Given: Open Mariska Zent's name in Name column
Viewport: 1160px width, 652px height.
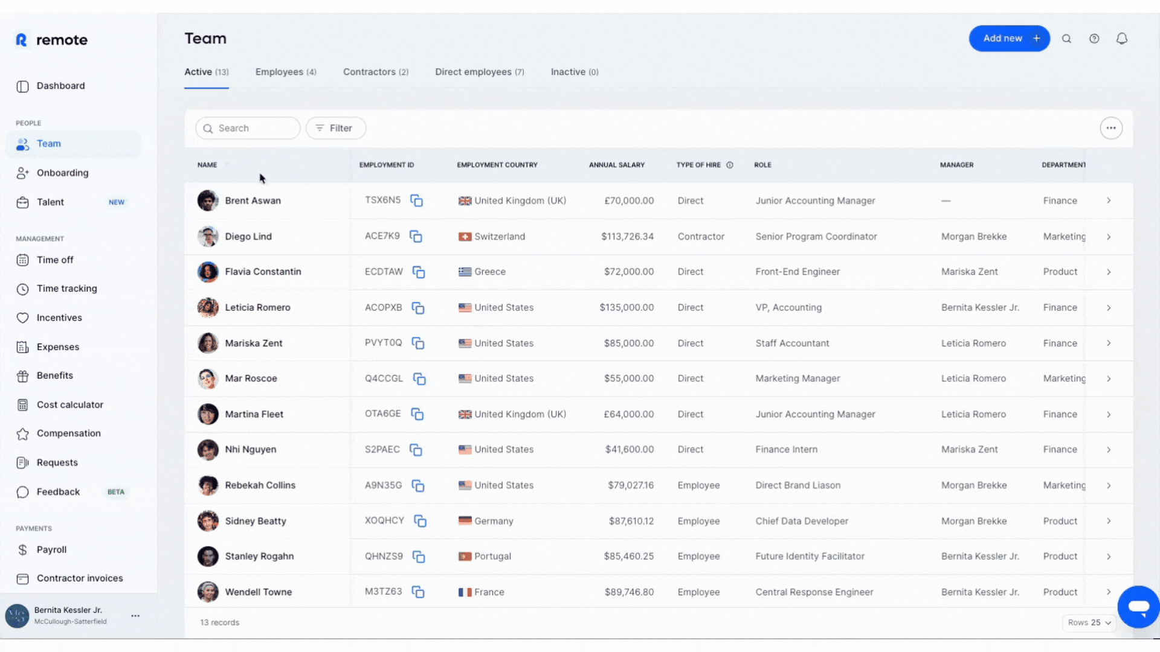Looking at the screenshot, I should (254, 343).
